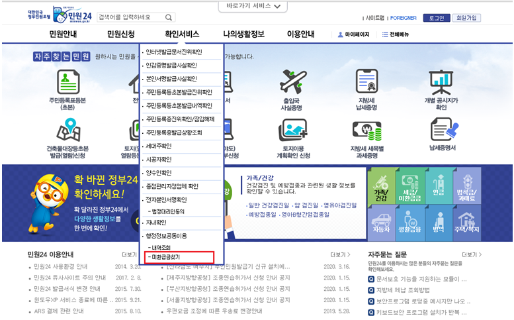514x320 pixels.
Task: Select the 생활금융 tile
Action: point(409,223)
